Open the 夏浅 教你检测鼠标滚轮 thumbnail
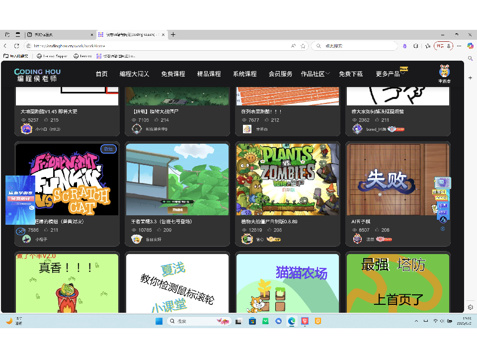This screenshot has height=358, width=477. pyautogui.click(x=177, y=283)
